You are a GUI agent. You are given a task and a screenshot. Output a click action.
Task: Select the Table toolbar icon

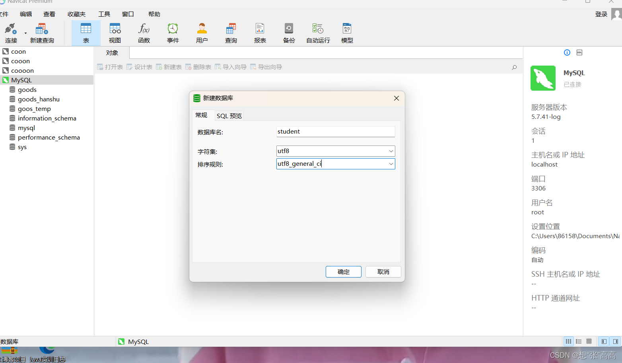86,33
